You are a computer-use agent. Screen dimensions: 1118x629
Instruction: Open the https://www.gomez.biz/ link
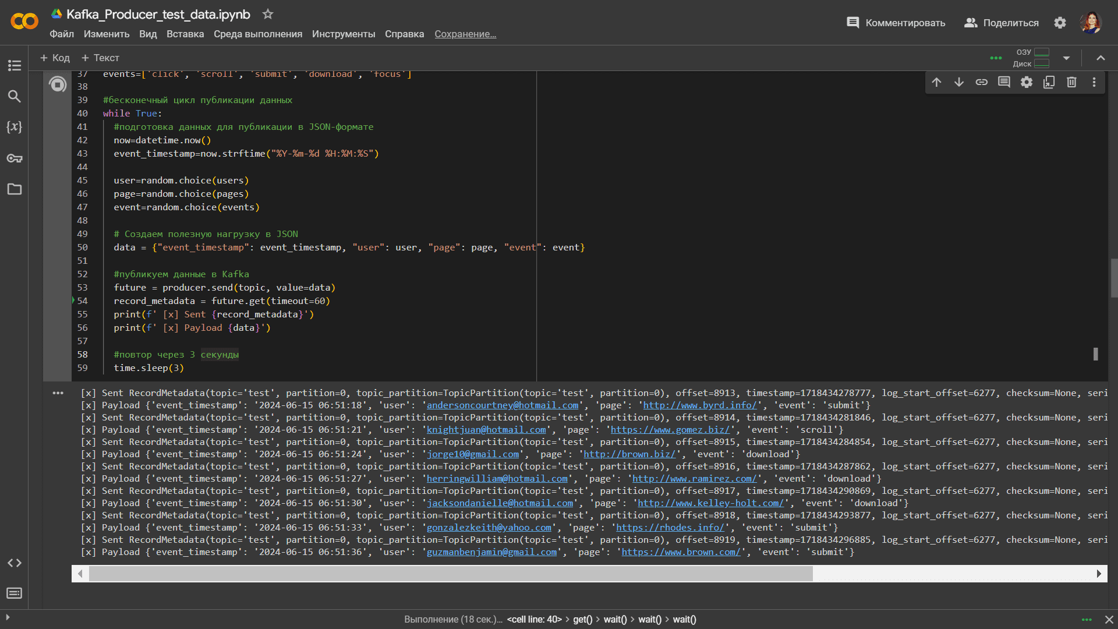[x=670, y=430]
